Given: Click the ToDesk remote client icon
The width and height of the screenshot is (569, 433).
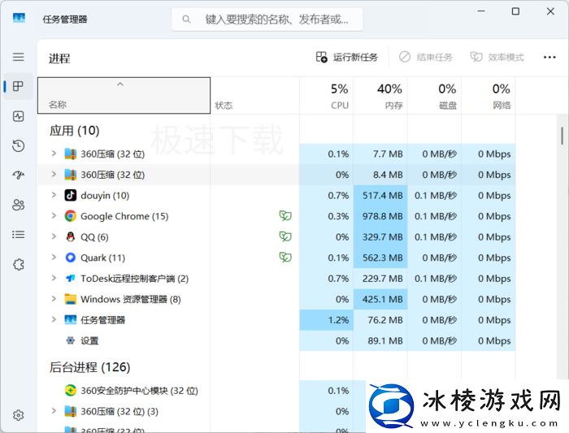Looking at the screenshot, I should [x=71, y=279].
